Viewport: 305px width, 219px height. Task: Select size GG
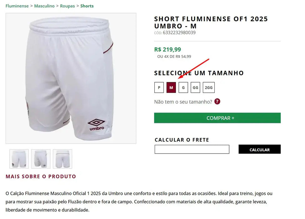pos(195,88)
